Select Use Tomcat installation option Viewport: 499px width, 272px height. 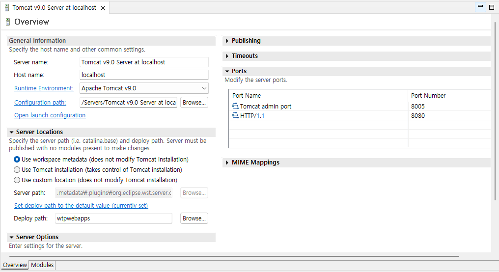pos(17,169)
